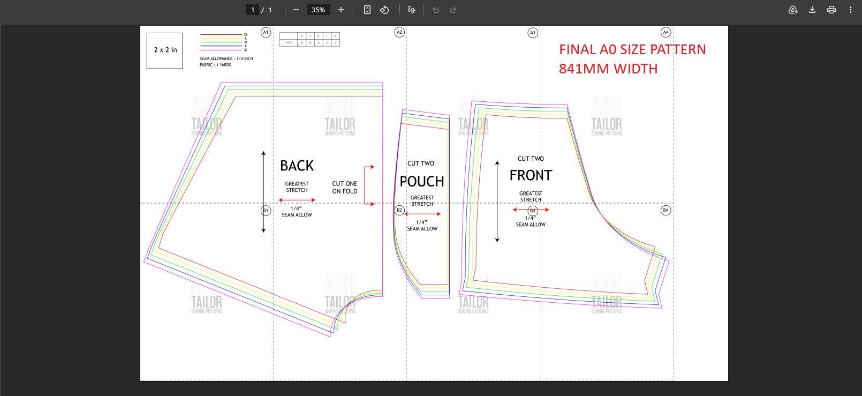Print the pattern document
Screen dimensions: 862x396
[831, 10]
